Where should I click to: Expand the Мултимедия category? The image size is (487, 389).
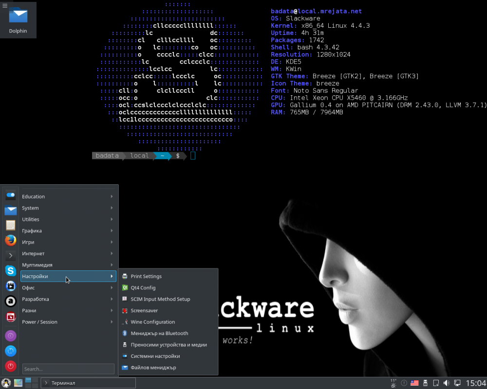click(x=68, y=265)
